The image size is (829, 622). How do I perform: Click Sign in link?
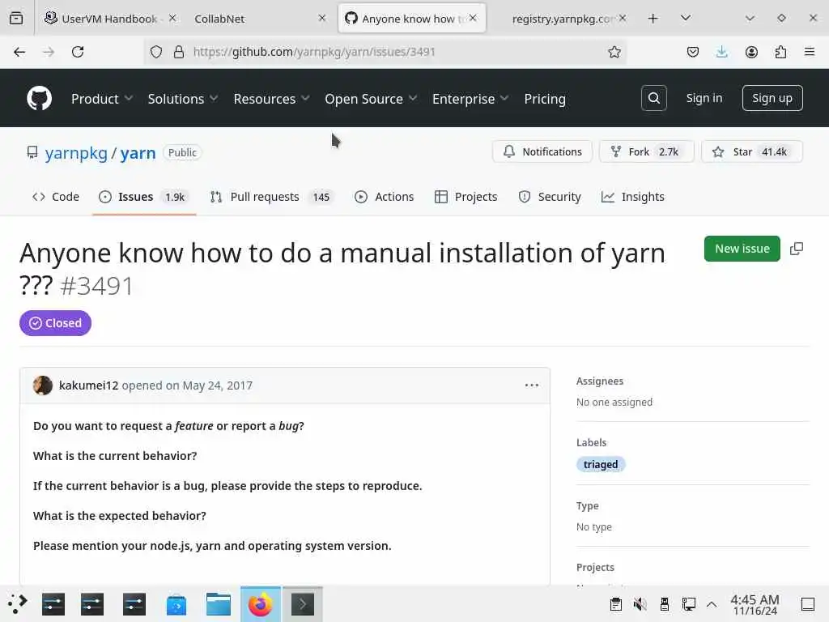point(704,98)
